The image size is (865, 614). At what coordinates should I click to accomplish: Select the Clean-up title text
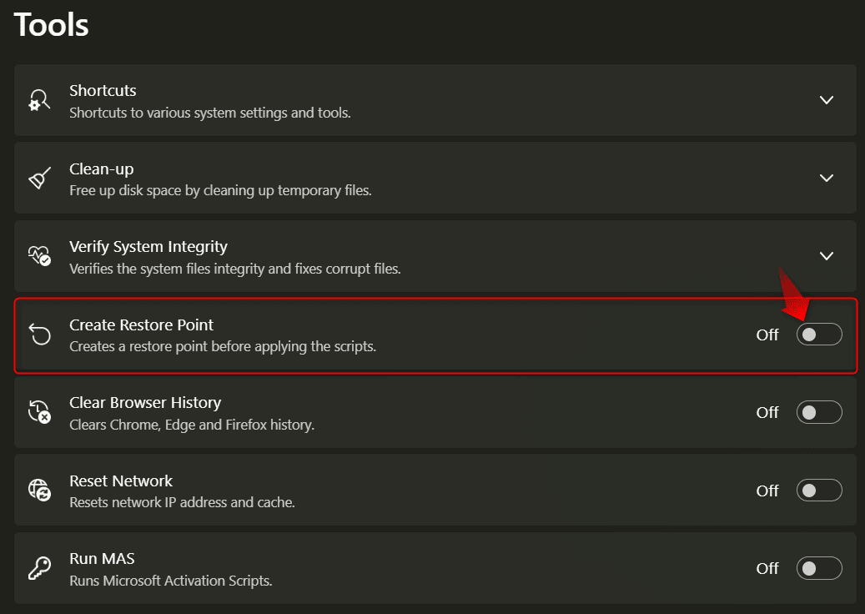point(101,169)
